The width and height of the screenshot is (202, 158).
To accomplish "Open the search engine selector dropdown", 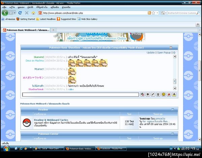I will coord(164,13).
